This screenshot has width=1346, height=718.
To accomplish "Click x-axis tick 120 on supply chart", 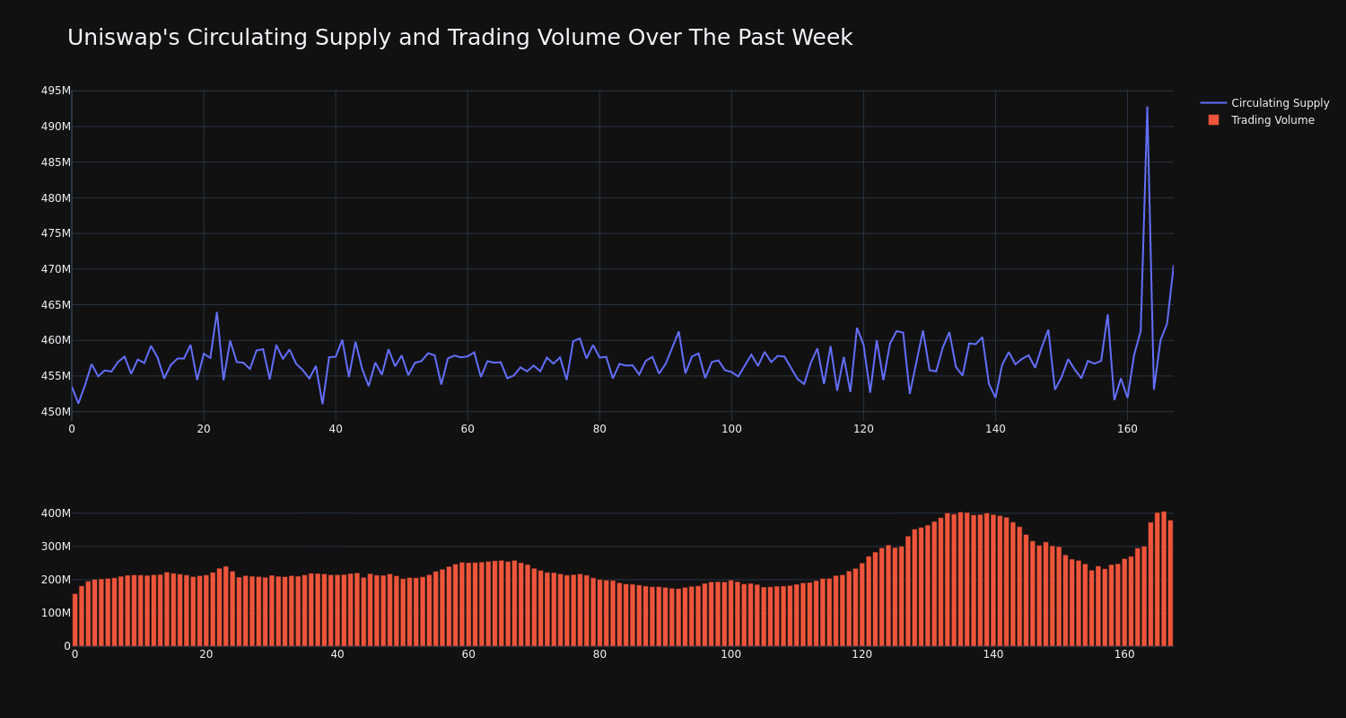I will click(x=863, y=429).
